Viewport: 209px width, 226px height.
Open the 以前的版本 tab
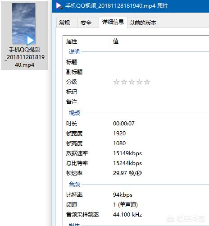(143, 23)
